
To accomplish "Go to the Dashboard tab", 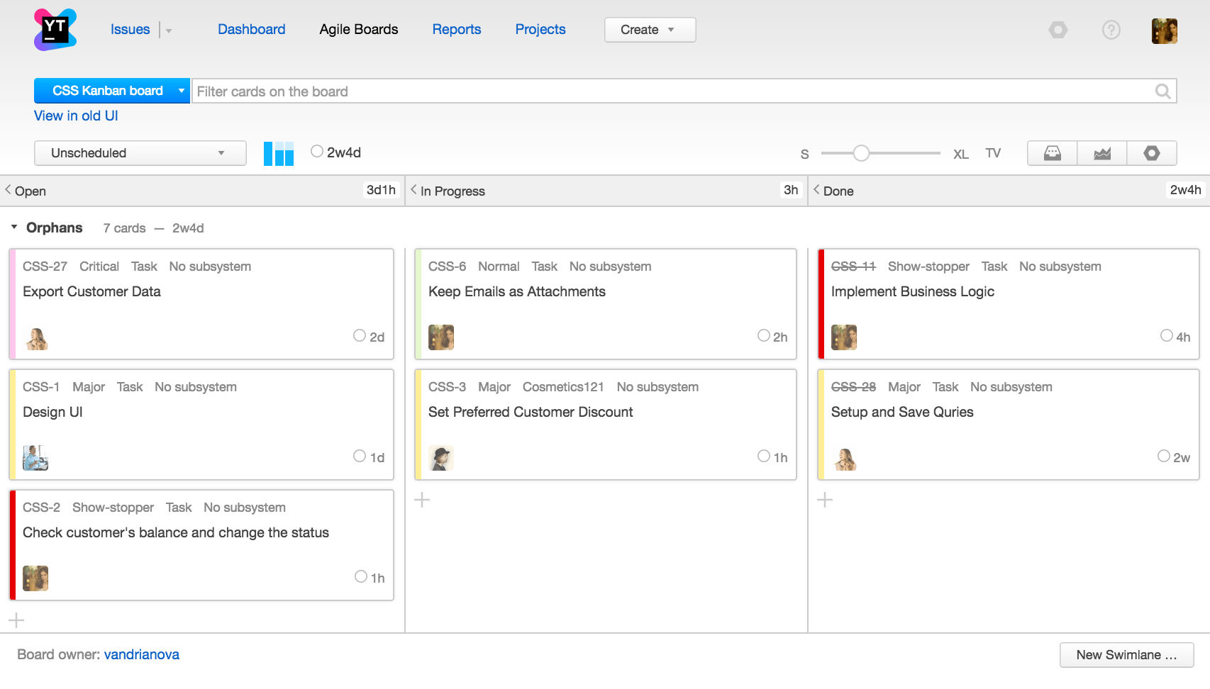I will click(251, 30).
